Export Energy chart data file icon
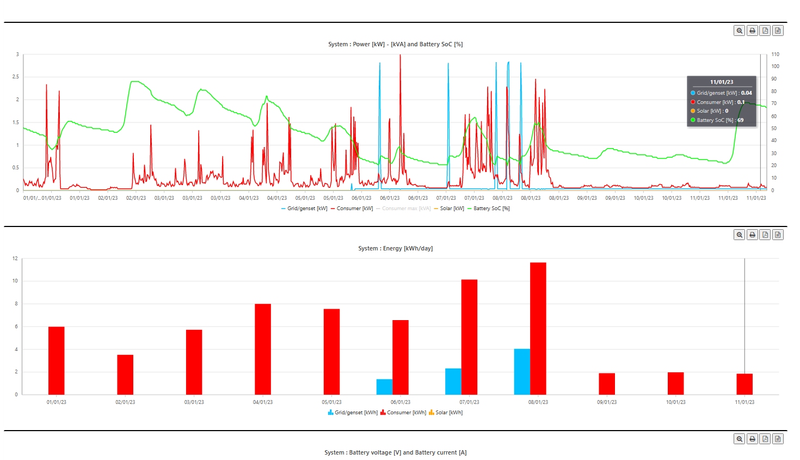The image size is (800, 460). click(778, 235)
